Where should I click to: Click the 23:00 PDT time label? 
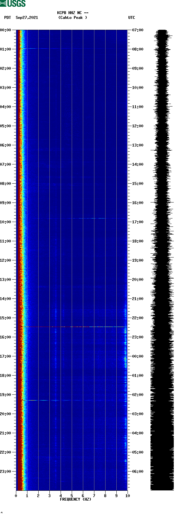coord(6,472)
